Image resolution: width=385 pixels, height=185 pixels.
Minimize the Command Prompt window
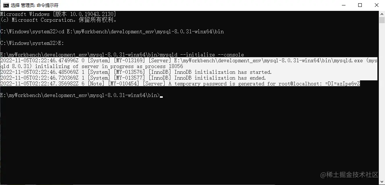click(343, 5)
